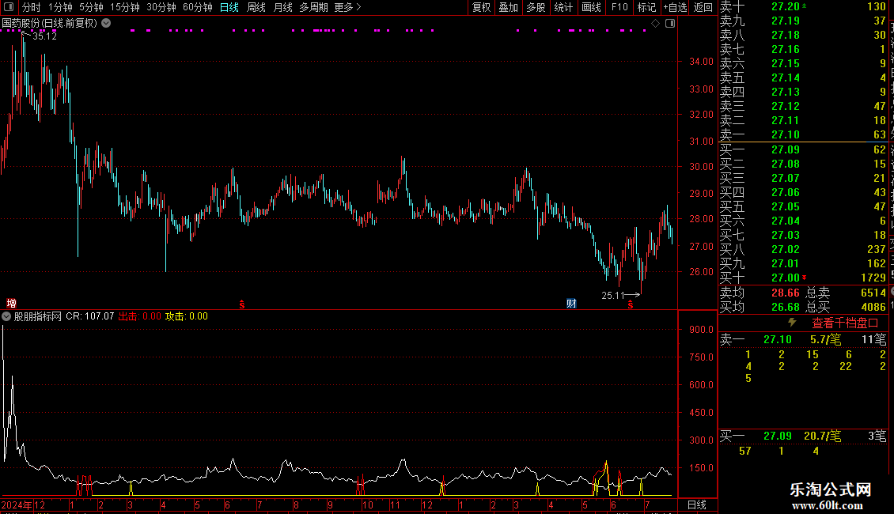Click the S marker near March 2024

click(242, 304)
